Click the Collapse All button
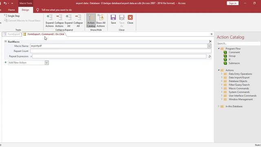261x147 pixels. click(x=78, y=21)
